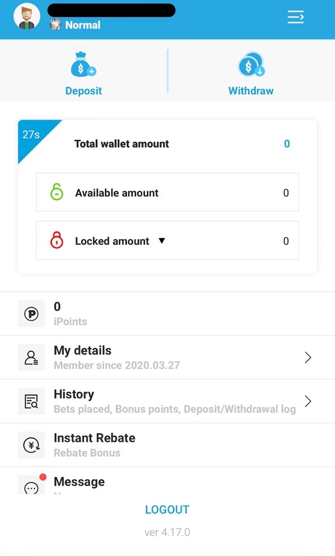Open the Instant Rebate menu row
The image size is (335, 556).
point(167,444)
